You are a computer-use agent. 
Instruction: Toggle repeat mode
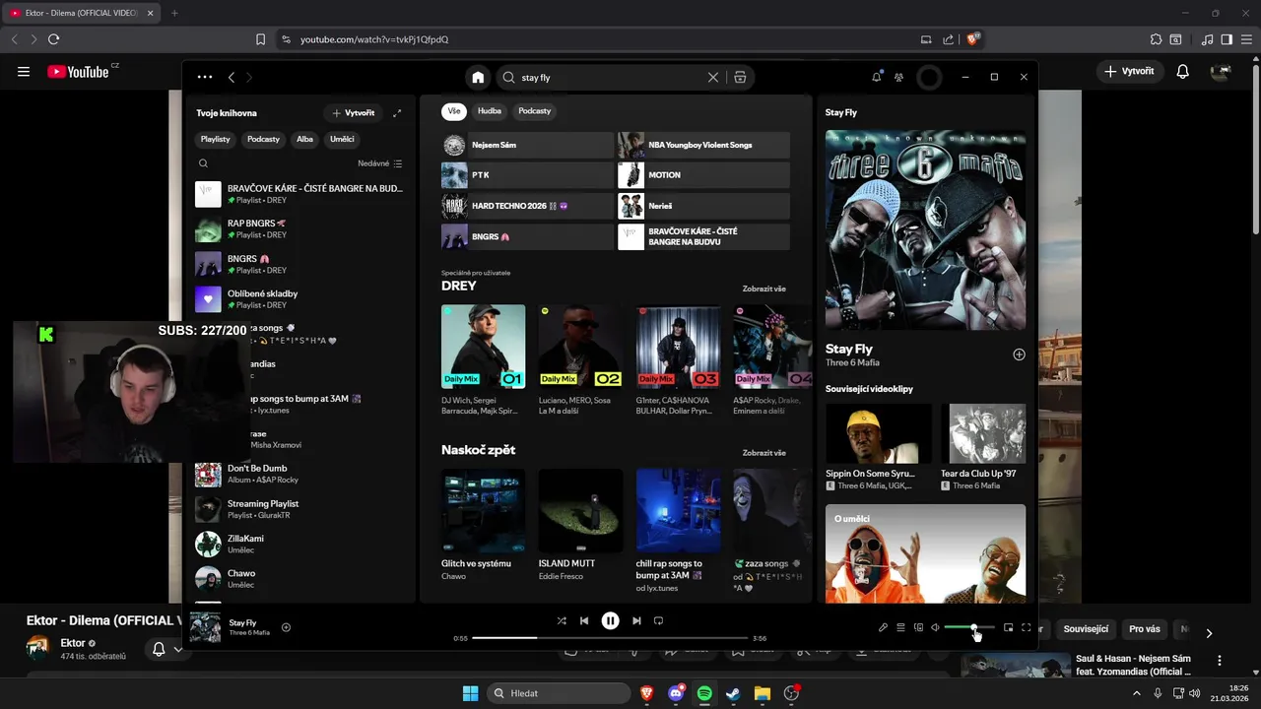tap(659, 620)
